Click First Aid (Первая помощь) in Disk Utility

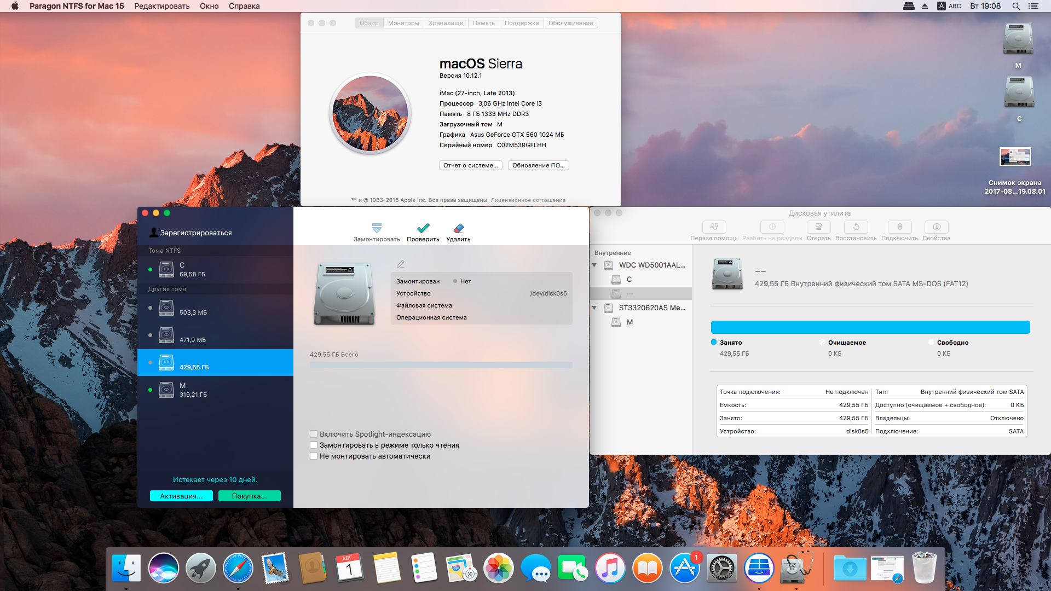714,227
